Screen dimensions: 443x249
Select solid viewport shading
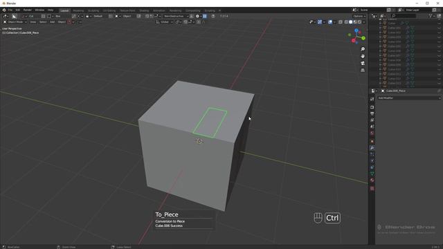[351, 21]
